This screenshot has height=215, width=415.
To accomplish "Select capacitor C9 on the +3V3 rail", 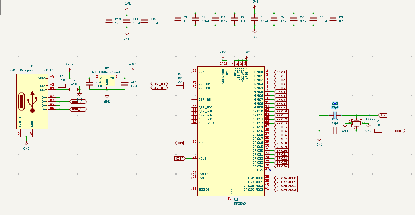I will tap(333, 19).
